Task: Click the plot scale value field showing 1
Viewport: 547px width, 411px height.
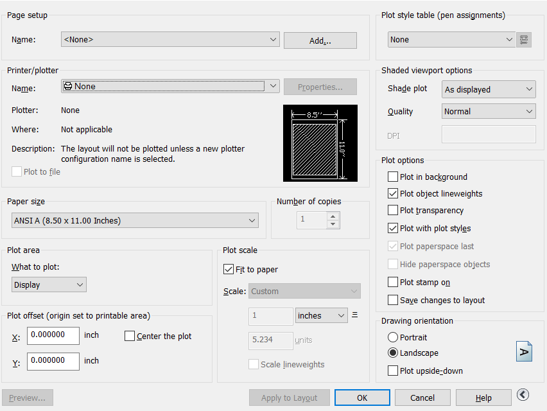Action: 271,316
